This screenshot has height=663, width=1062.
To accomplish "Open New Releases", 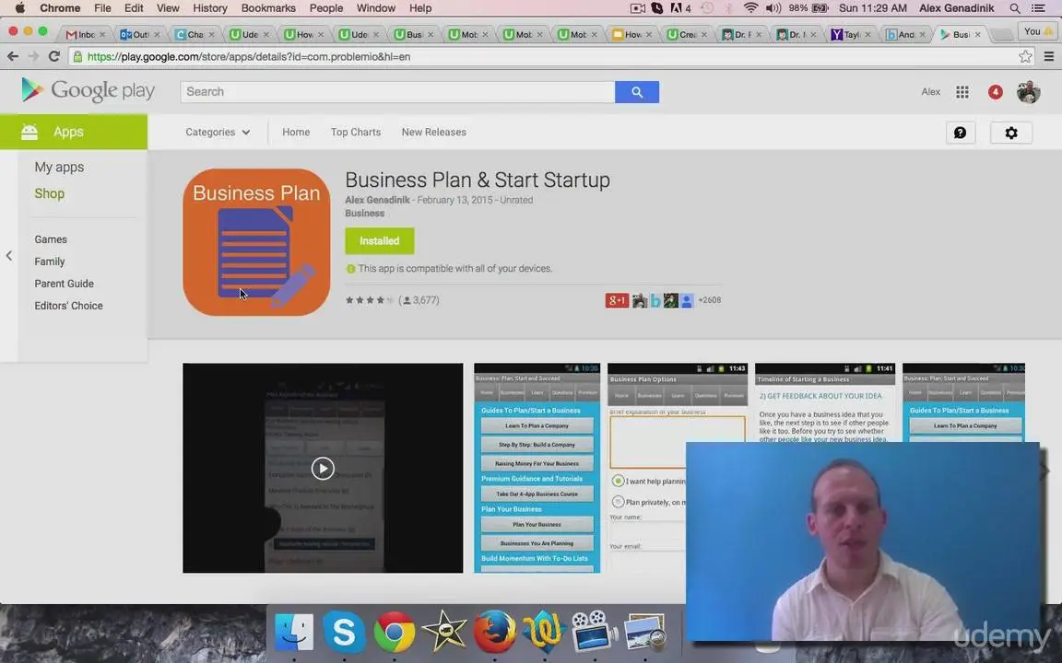I will pos(433,132).
